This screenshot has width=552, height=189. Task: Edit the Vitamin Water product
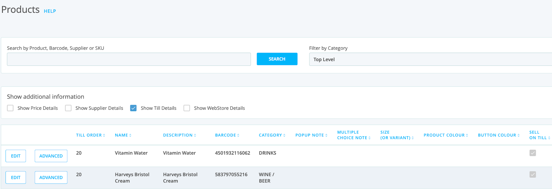tap(16, 156)
